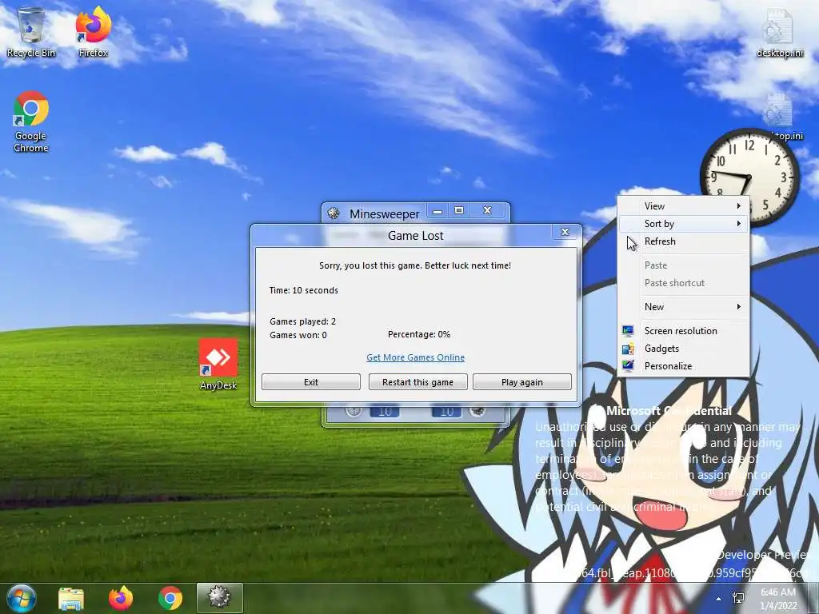Image resolution: width=819 pixels, height=614 pixels.
Task: Click the Personalize menu icon
Action: click(x=628, y=366)
